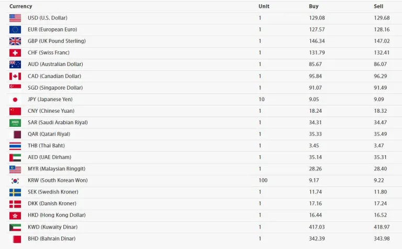
Task: Select the South Korean flag icon
Action: click(x=15, y=181)
